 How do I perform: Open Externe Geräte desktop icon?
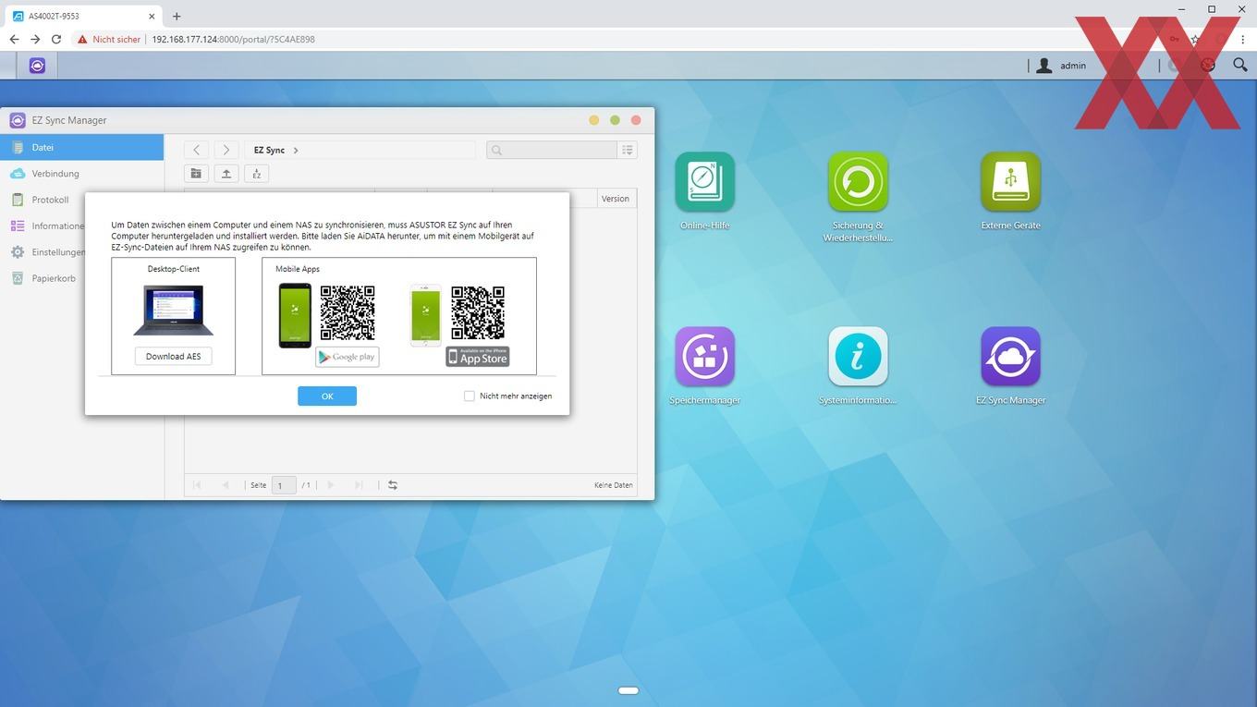point(1010,183)
